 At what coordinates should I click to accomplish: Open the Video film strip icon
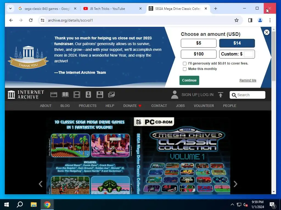(77, 95)
